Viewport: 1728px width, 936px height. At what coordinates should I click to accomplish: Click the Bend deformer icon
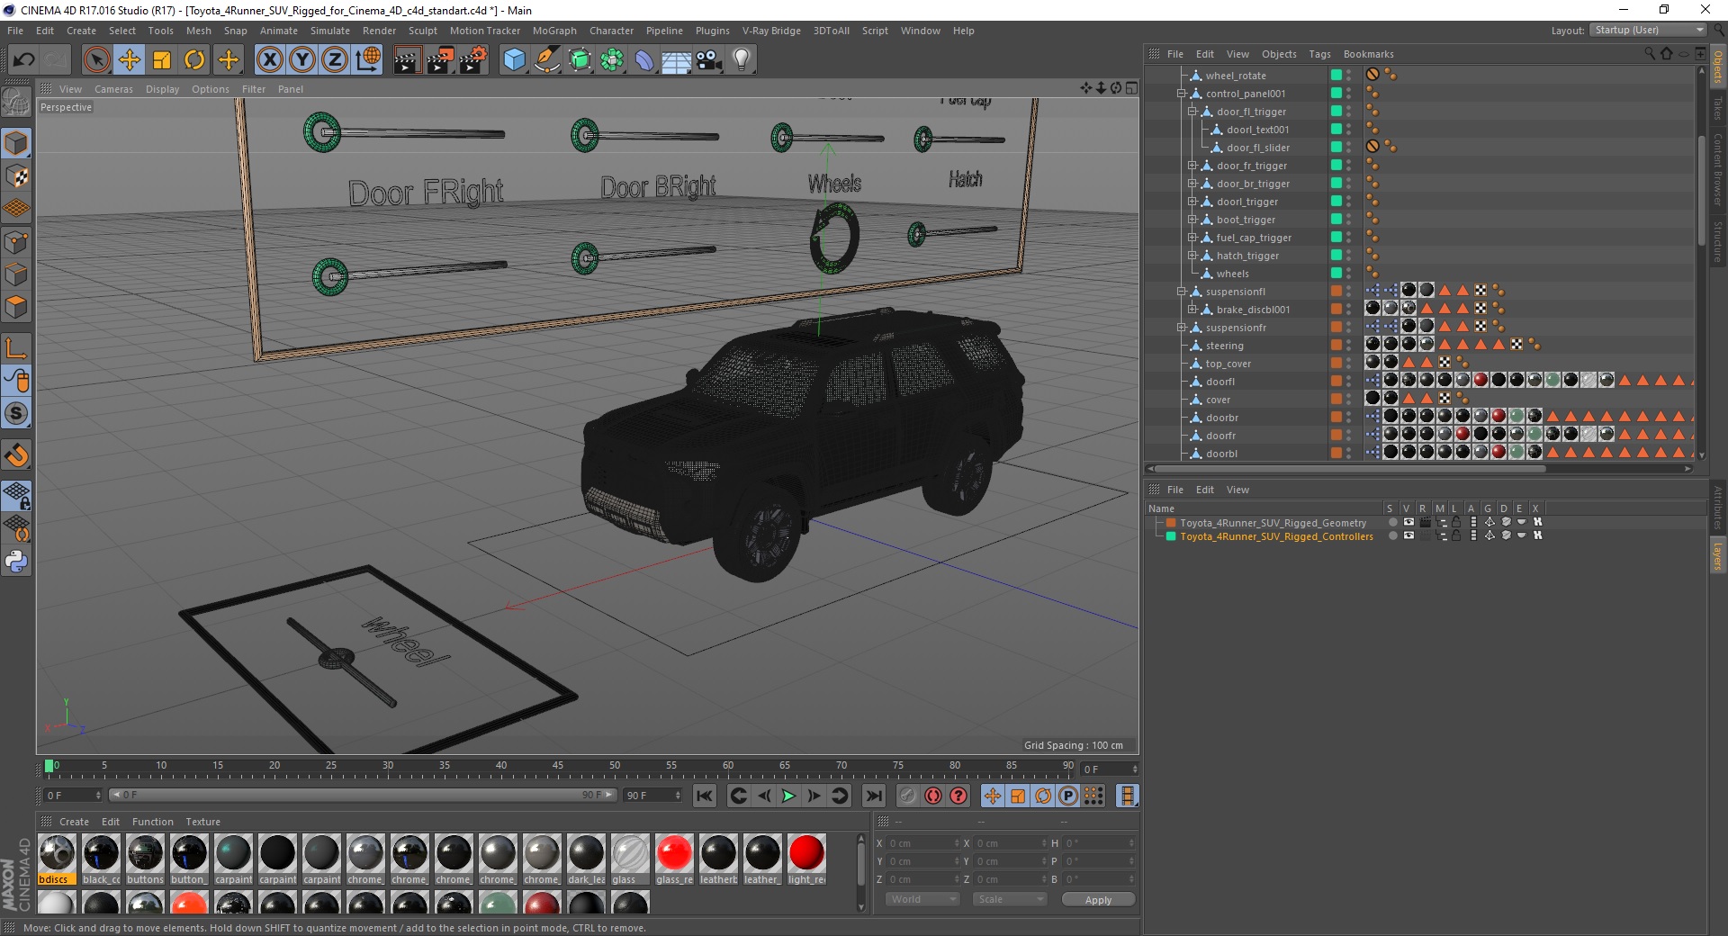click(x=644, y=60)
